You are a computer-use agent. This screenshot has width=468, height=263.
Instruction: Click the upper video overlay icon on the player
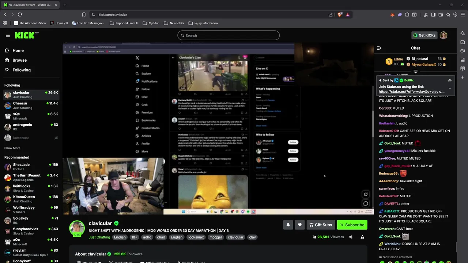tap(365, 194)
